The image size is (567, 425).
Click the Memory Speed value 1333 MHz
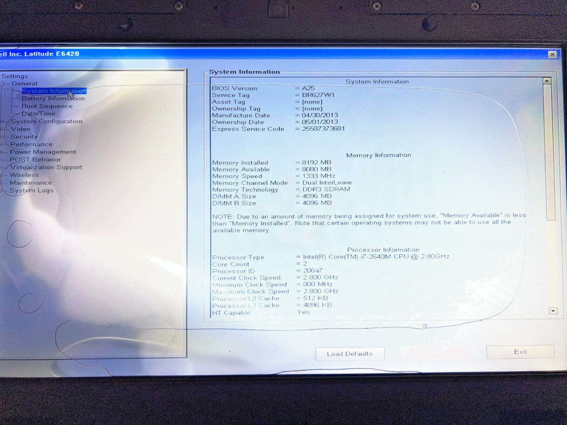(319, 176)
